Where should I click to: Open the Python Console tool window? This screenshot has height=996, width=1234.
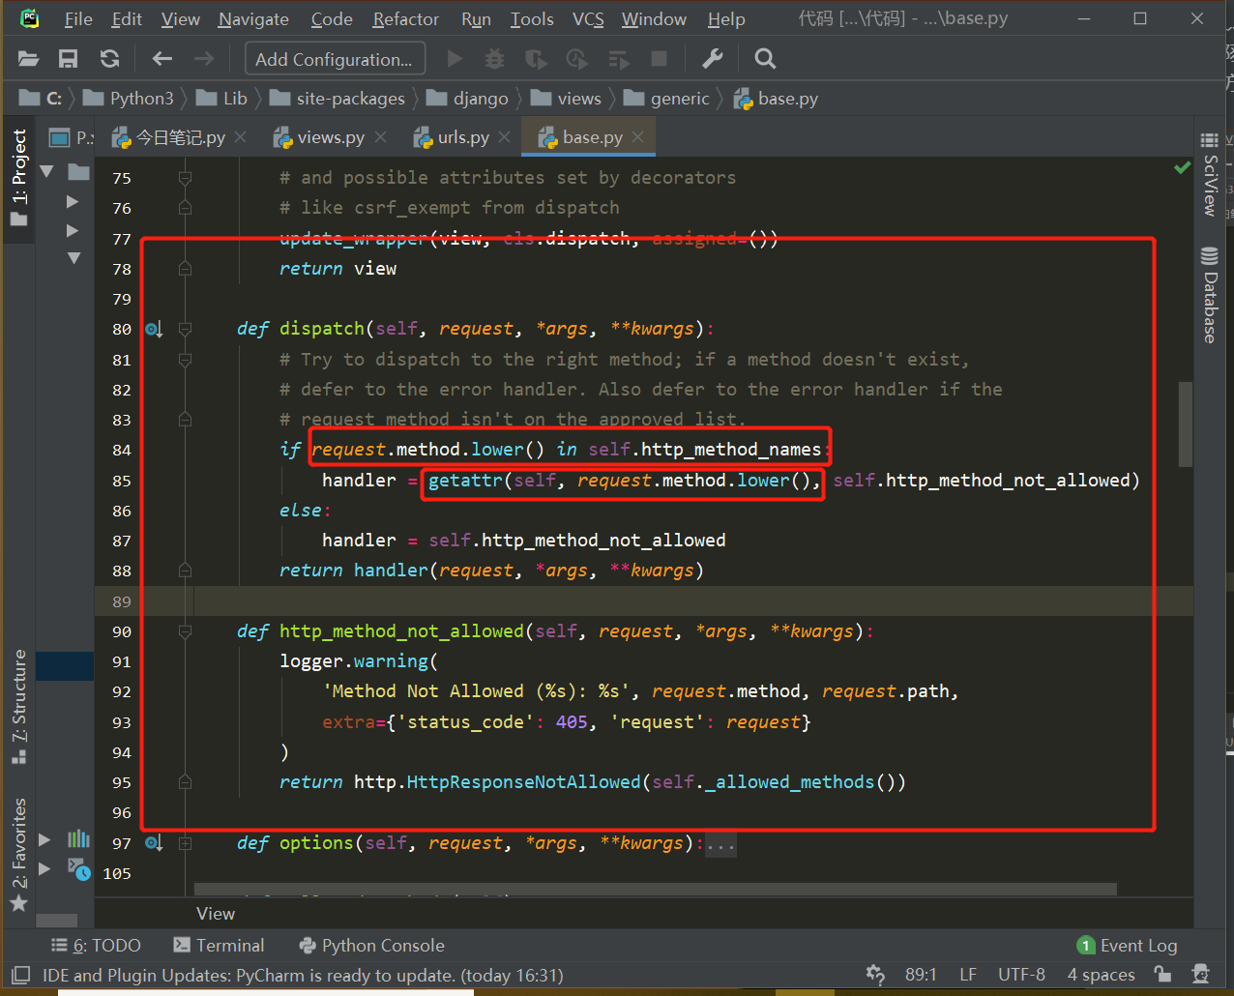click(x=372, y=946)
